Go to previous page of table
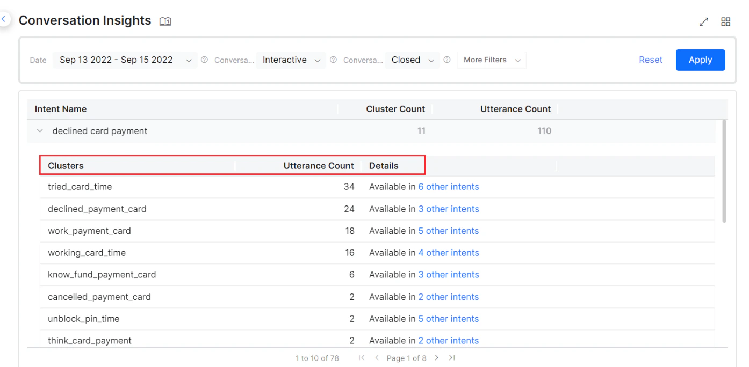Screen dimensions: 749x367 tap(377, 358)
